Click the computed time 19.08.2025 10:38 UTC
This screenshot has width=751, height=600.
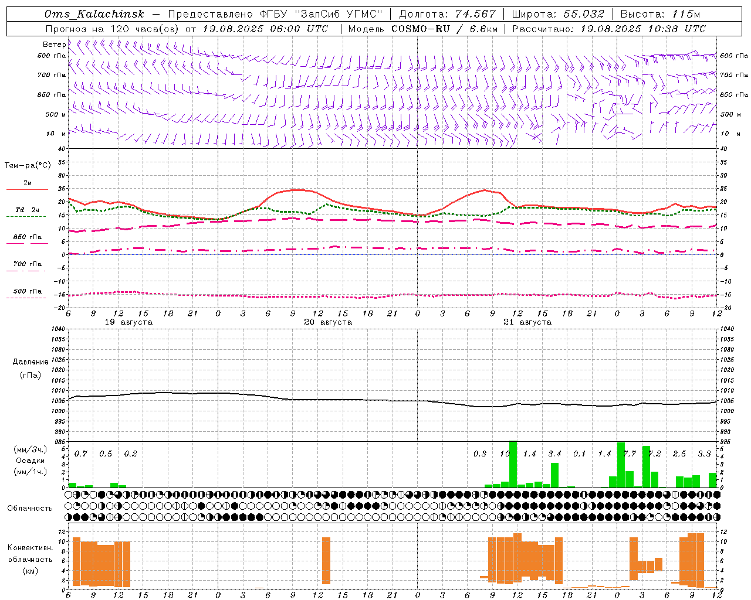(644, 29)
